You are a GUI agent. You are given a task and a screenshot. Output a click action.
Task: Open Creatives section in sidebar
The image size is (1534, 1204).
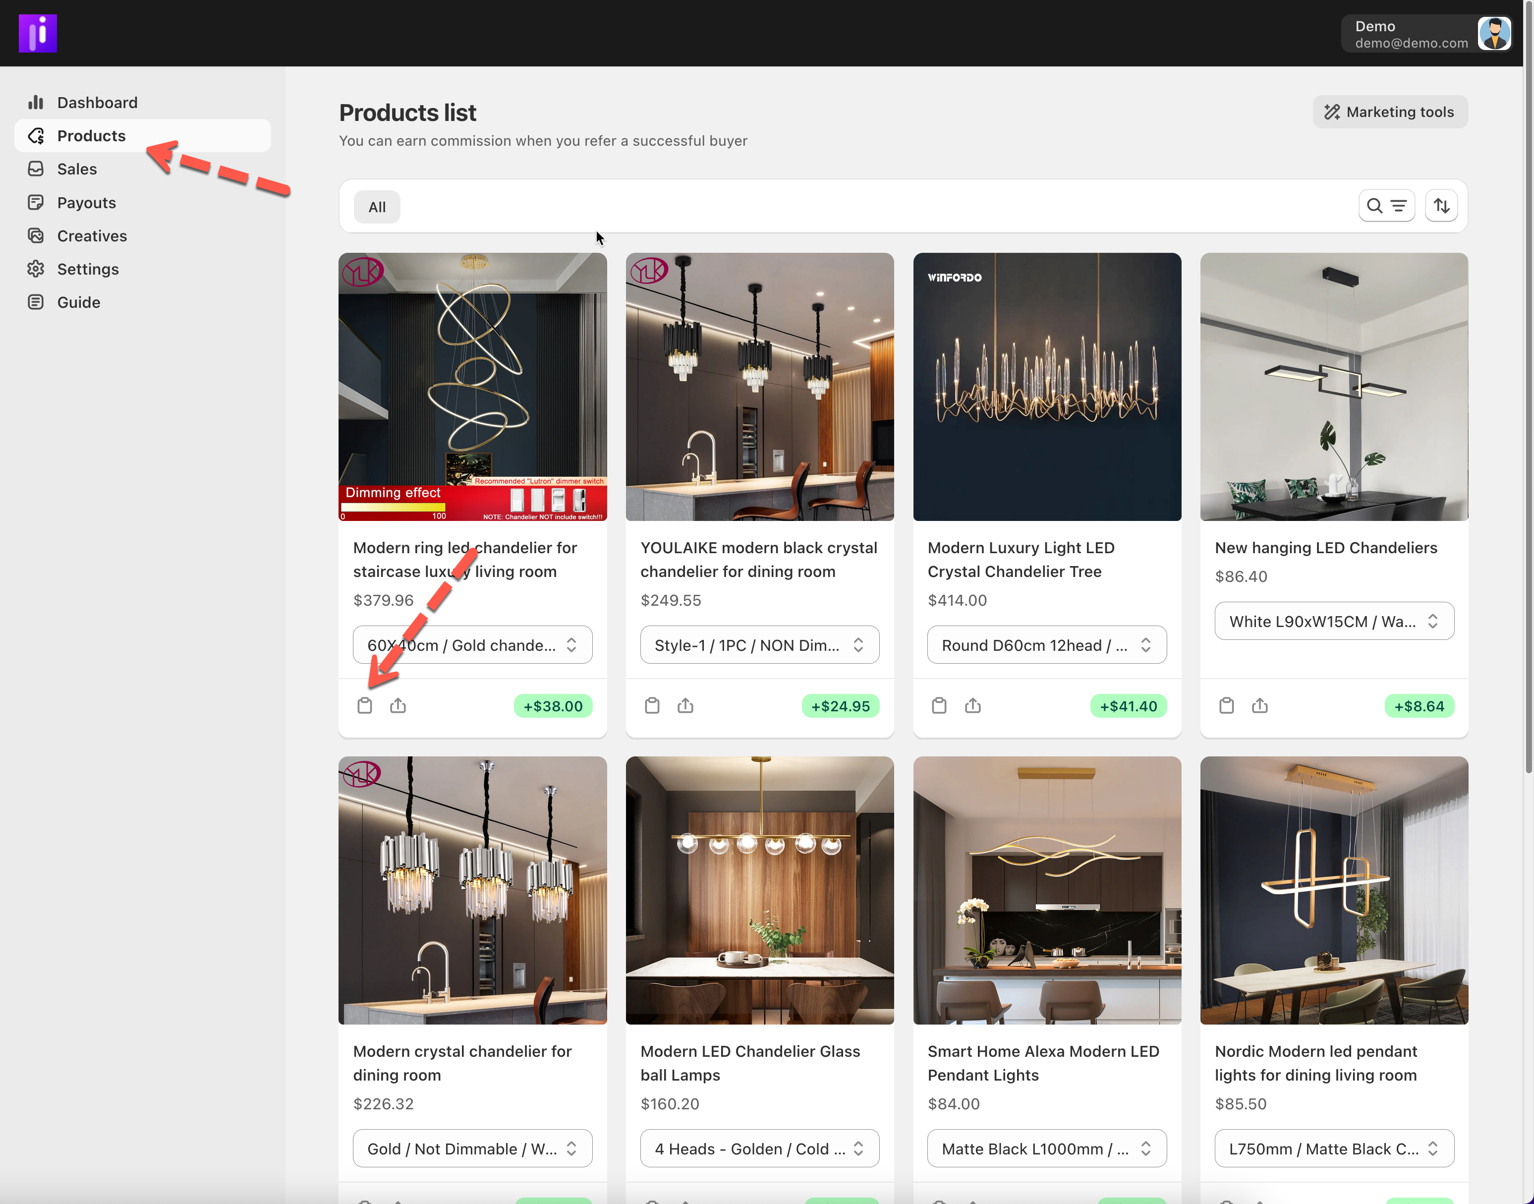click(x=92, y=236)
